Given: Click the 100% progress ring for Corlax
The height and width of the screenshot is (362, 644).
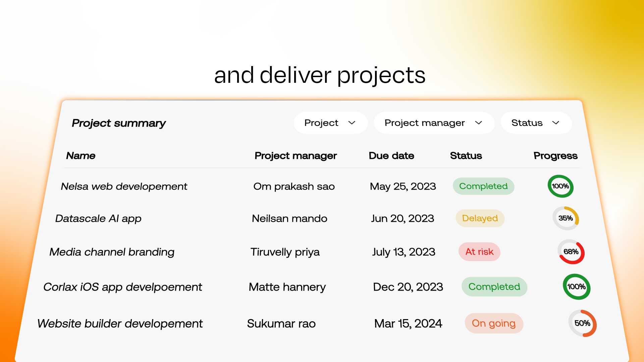Looking at the screenshot, I should [577, 287].
